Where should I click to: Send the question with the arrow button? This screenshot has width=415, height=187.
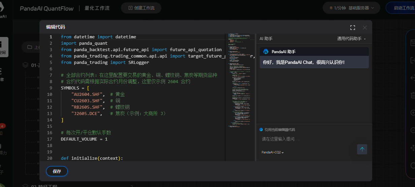(x=362, y=149)
